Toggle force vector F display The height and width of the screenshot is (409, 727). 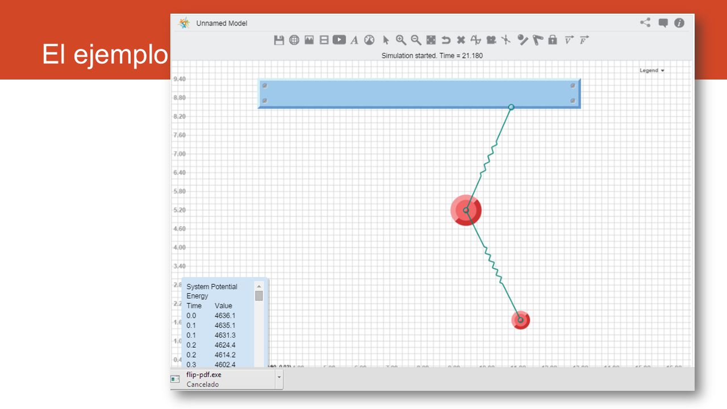point(584,40)
